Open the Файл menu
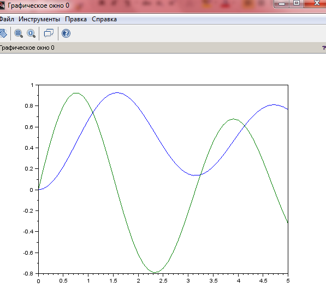This screenshot has width=326, height=299. 7,19
